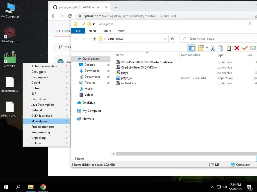Click the Rename toolbar icon

coord(253,48)
